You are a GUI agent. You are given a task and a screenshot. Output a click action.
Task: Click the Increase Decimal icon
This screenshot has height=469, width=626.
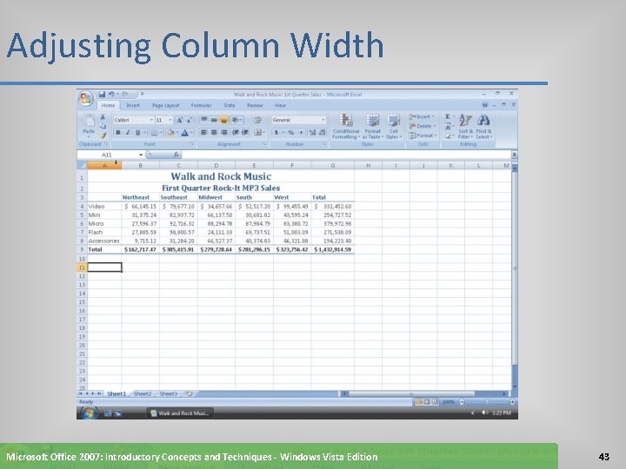(312, 132)
